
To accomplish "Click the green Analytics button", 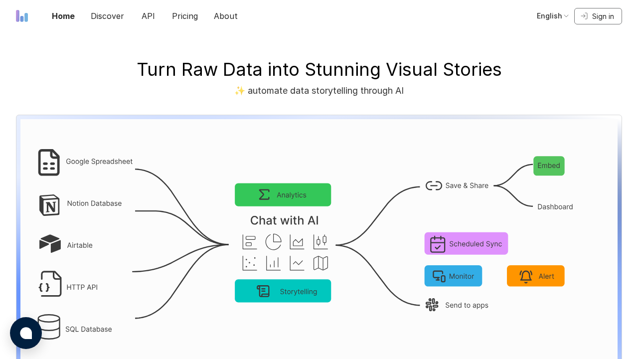I will tap(283, 195).
